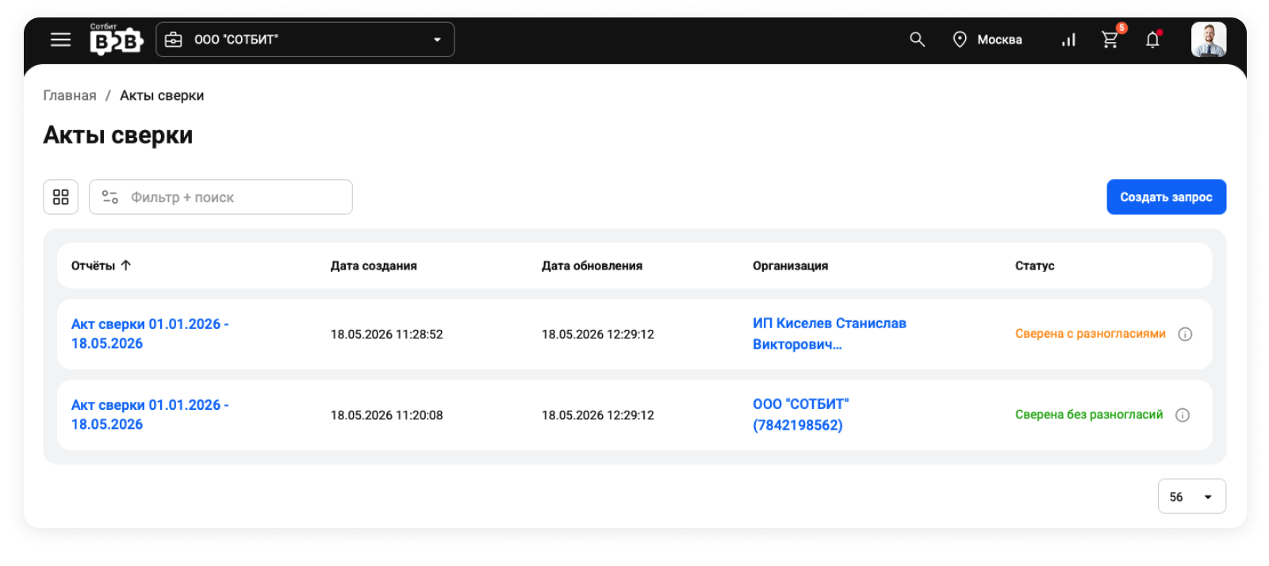Expand the ООО "СОТБИТ" organization dropdown
1269x566 pixels.
(x=305, y=40)
